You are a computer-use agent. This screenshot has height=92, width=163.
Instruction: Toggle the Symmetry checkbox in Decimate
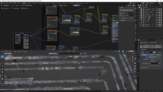pyautogui.click(x=150, y=59)
